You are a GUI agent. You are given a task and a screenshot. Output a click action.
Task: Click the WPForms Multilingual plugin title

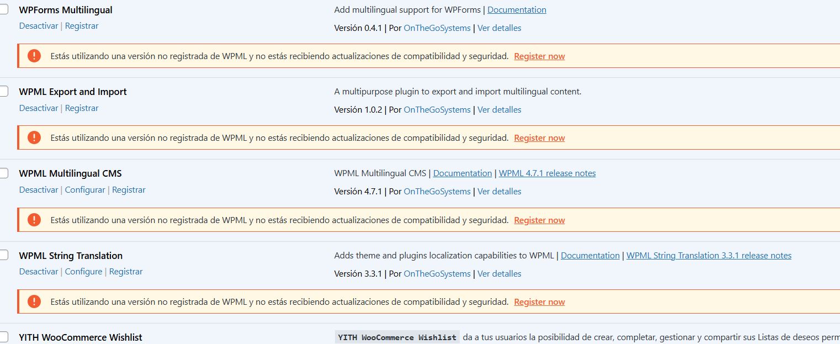(66, 10)
